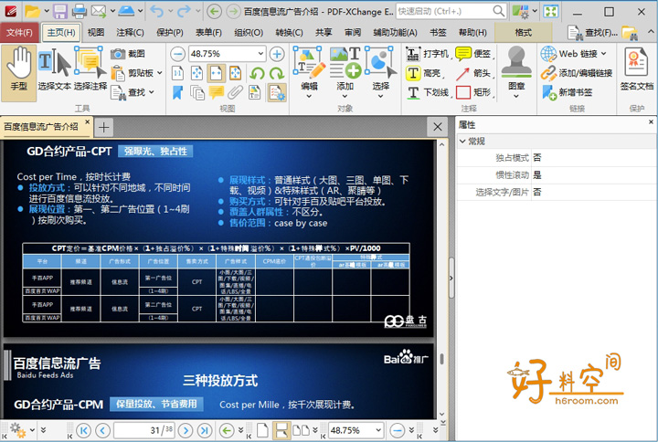
Task: Show the comments pane icon
Action: pyautogui.click(x=216, y=92)
